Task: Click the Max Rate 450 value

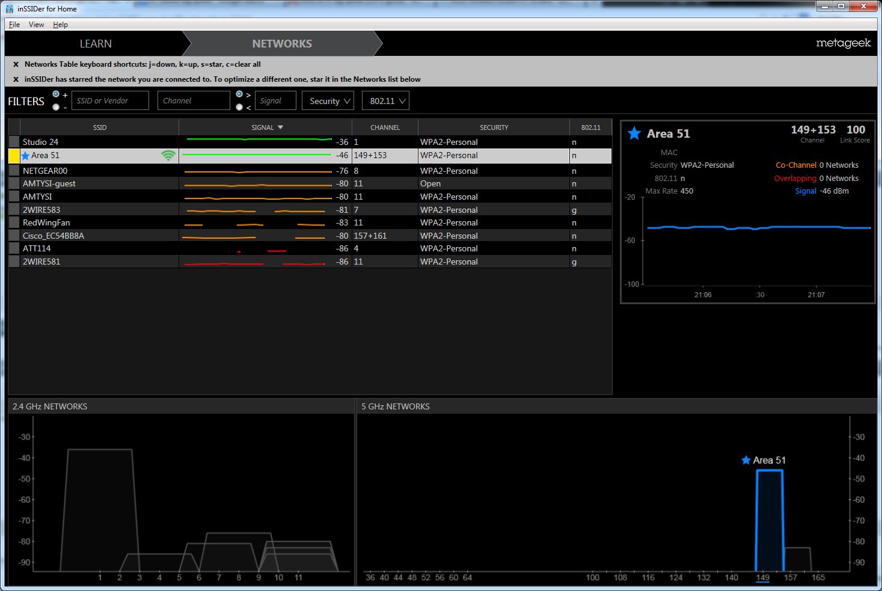Action: [x=687, y=191]
